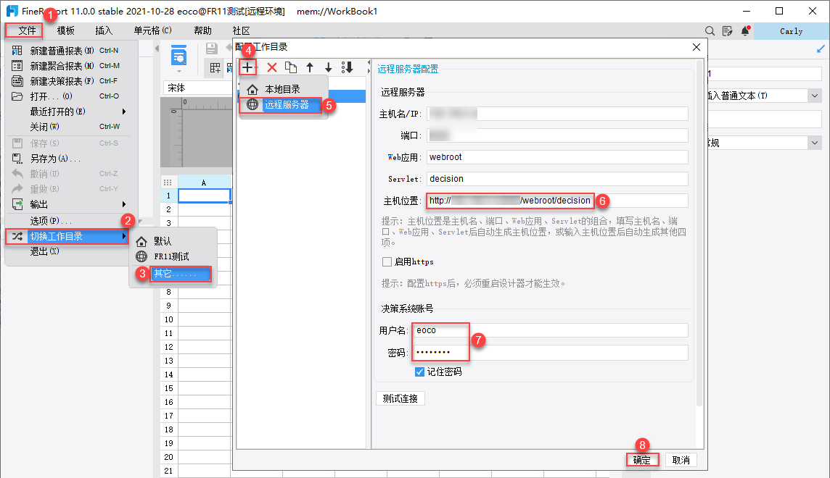Select 其它 in working directory submenu
The height and width of the screenshot is (478, 830).
click(181, 274)
